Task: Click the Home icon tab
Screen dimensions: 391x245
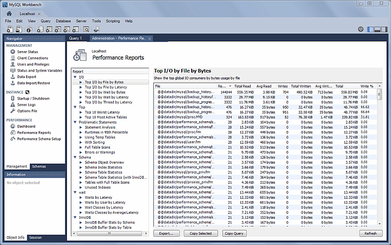Action: tap(9, 14)
